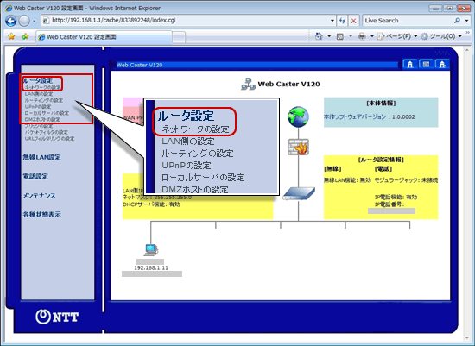Open UPnPの設定 in the sidebar
The width and height of the screenshot is (475, 346).
pos(38,106)
